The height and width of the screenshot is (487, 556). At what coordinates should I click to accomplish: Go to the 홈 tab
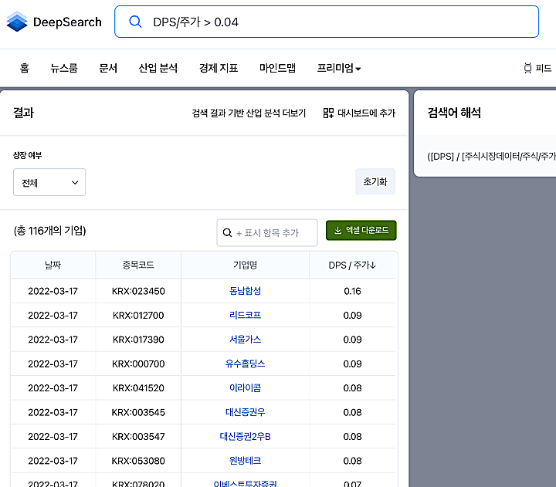[x=25, y=68]
